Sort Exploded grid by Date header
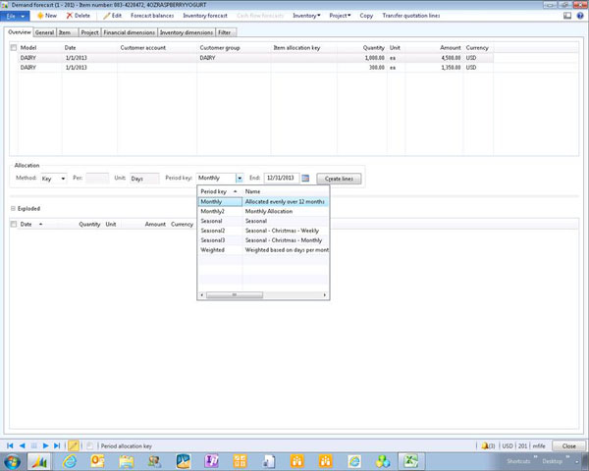 (x=31, y=225)
